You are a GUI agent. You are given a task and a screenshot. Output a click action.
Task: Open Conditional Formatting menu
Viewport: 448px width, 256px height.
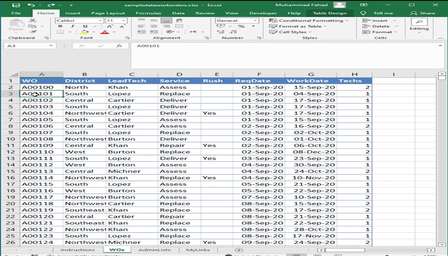pyautogui.click(x=308, y=21)
